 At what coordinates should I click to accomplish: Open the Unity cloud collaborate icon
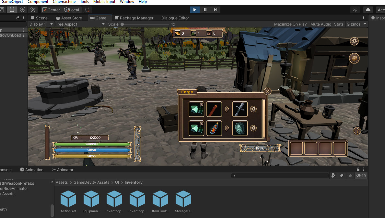click(368, 10)
